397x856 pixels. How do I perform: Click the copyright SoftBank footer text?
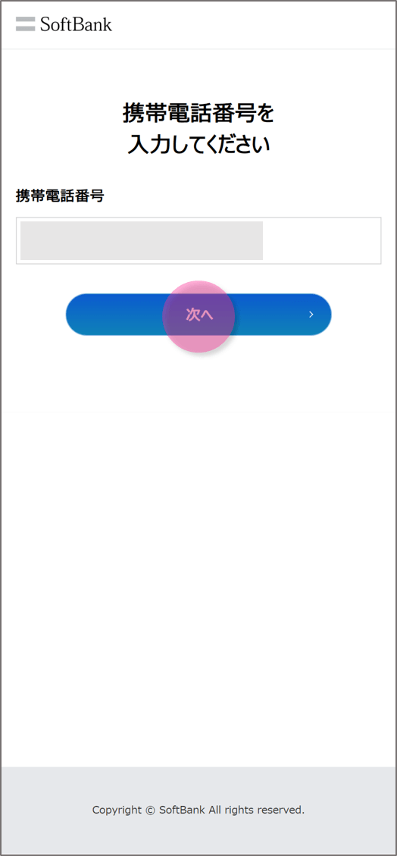[x=198, y=810]
